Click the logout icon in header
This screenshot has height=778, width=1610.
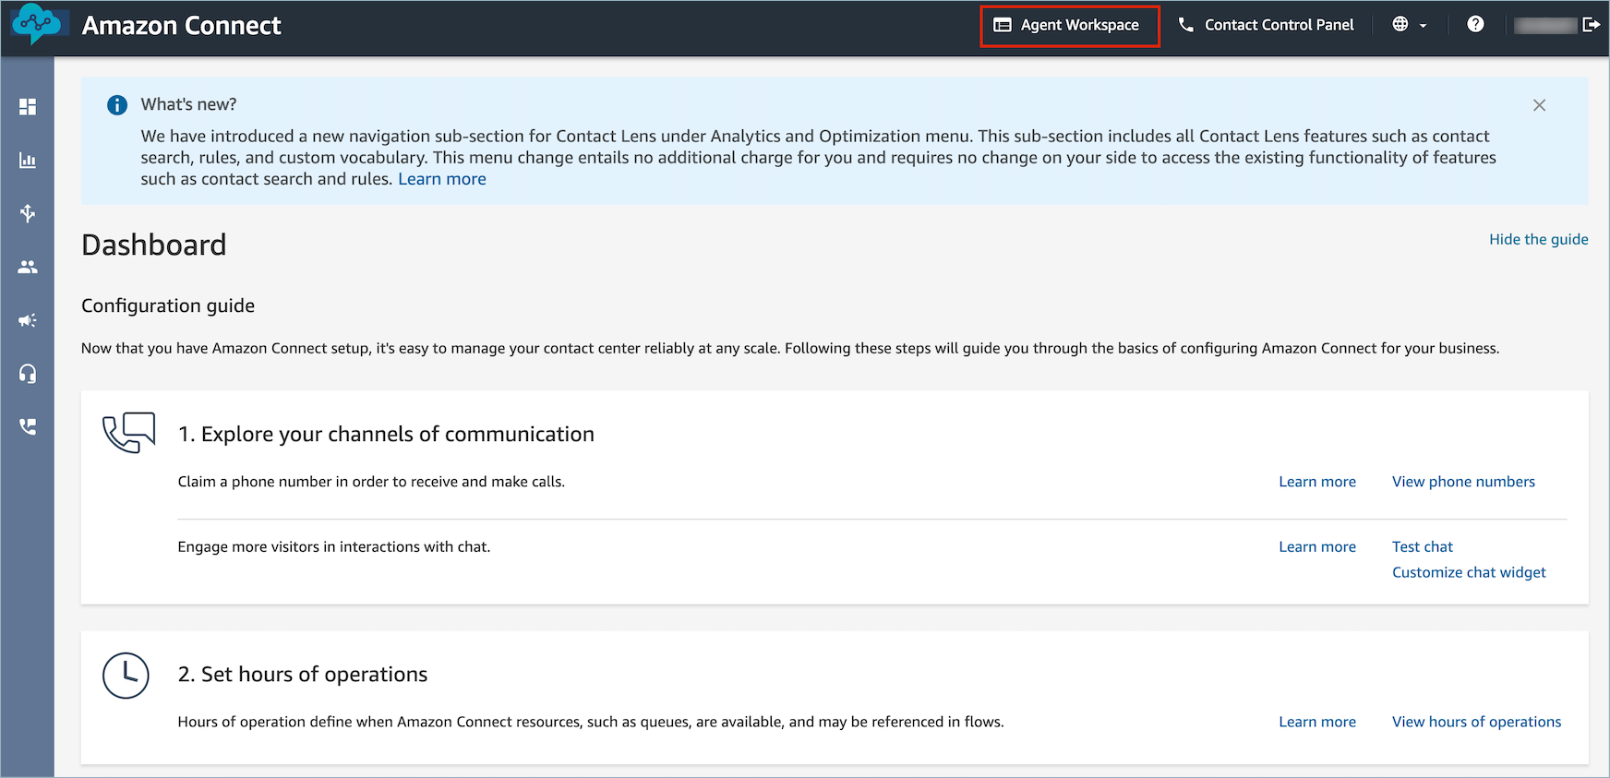(x=1591, y=25)
